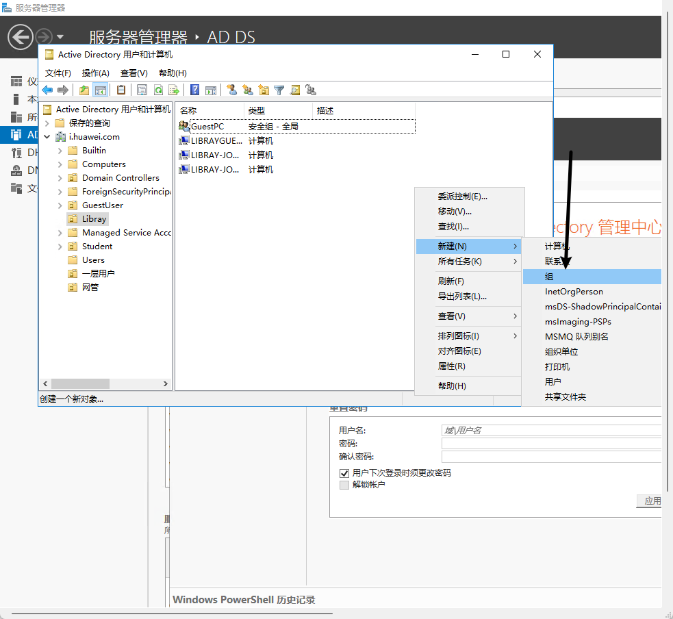Expand the Domain Controllers tree node
673x619 pixels.
click(60, 178)
